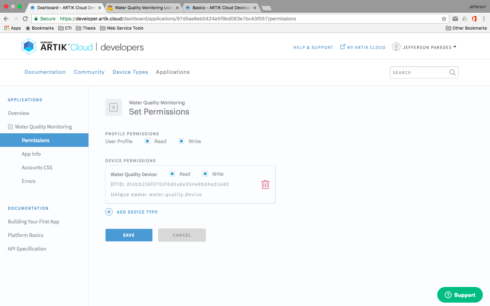Open the Gmail extension icon

(455, 19)
